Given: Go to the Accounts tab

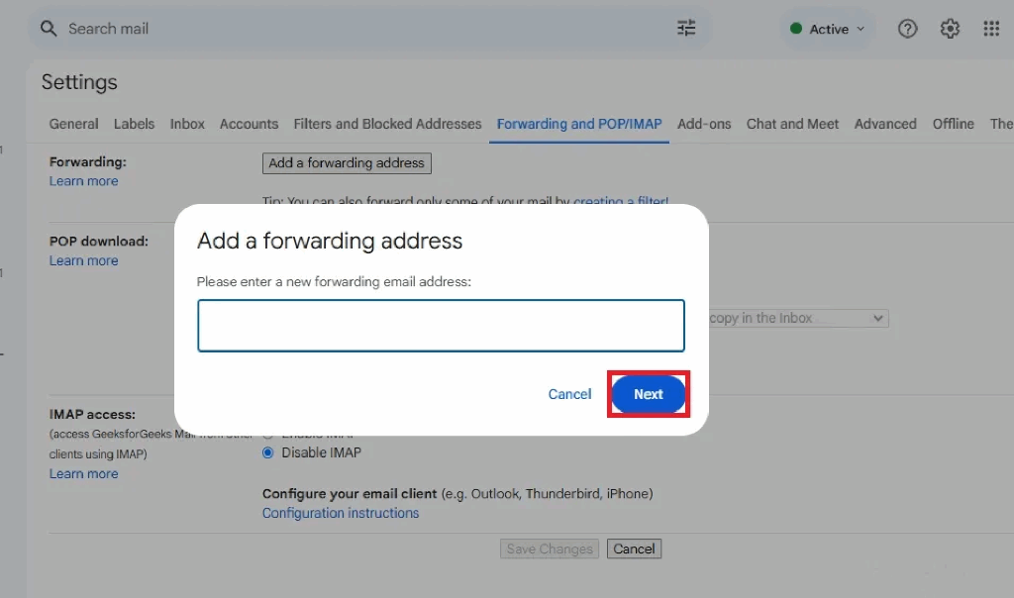Looking at the screenshot, I should coord(249,124).
